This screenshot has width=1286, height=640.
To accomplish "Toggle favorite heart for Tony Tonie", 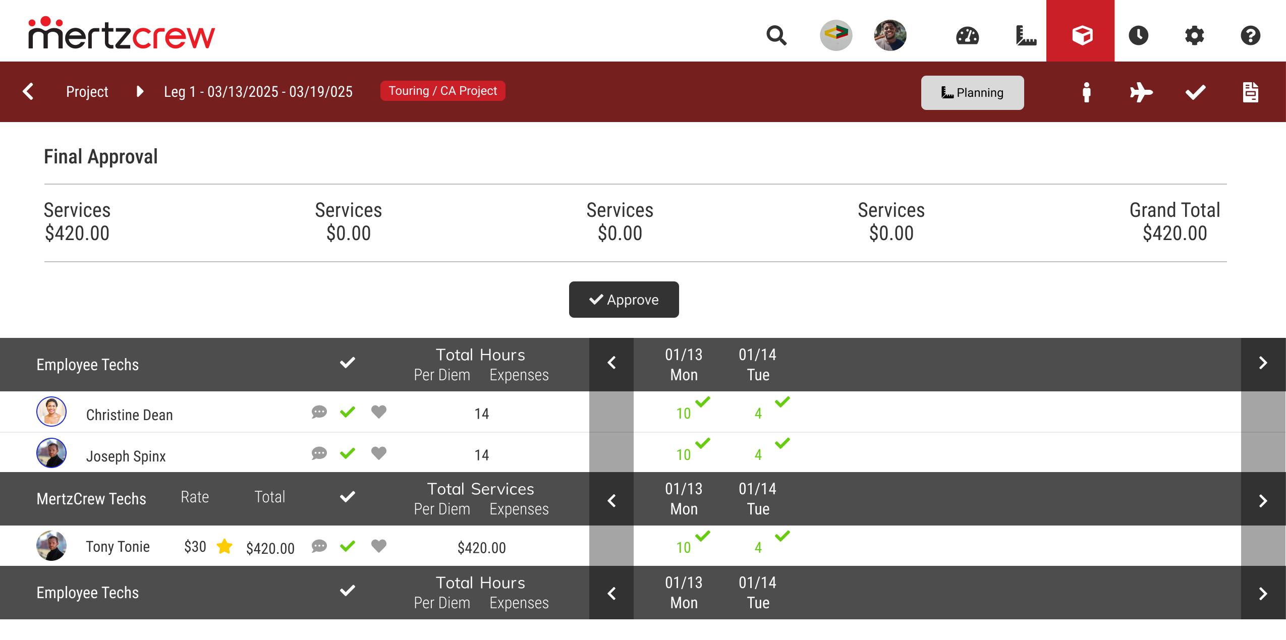I will point(379,546).
